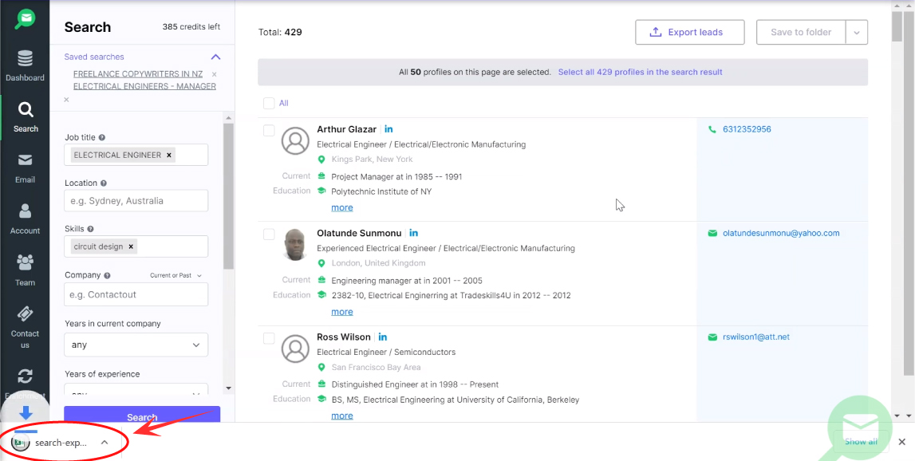Open ELECTRICAL ENGINEERS - MANAGER saved search
The width and height of the screenshot is (915, 461).
click(x=144, y=86)
